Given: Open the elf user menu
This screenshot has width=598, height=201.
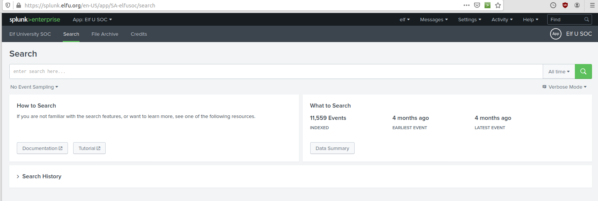Looking at the screenshot, I should click(405, 19).
